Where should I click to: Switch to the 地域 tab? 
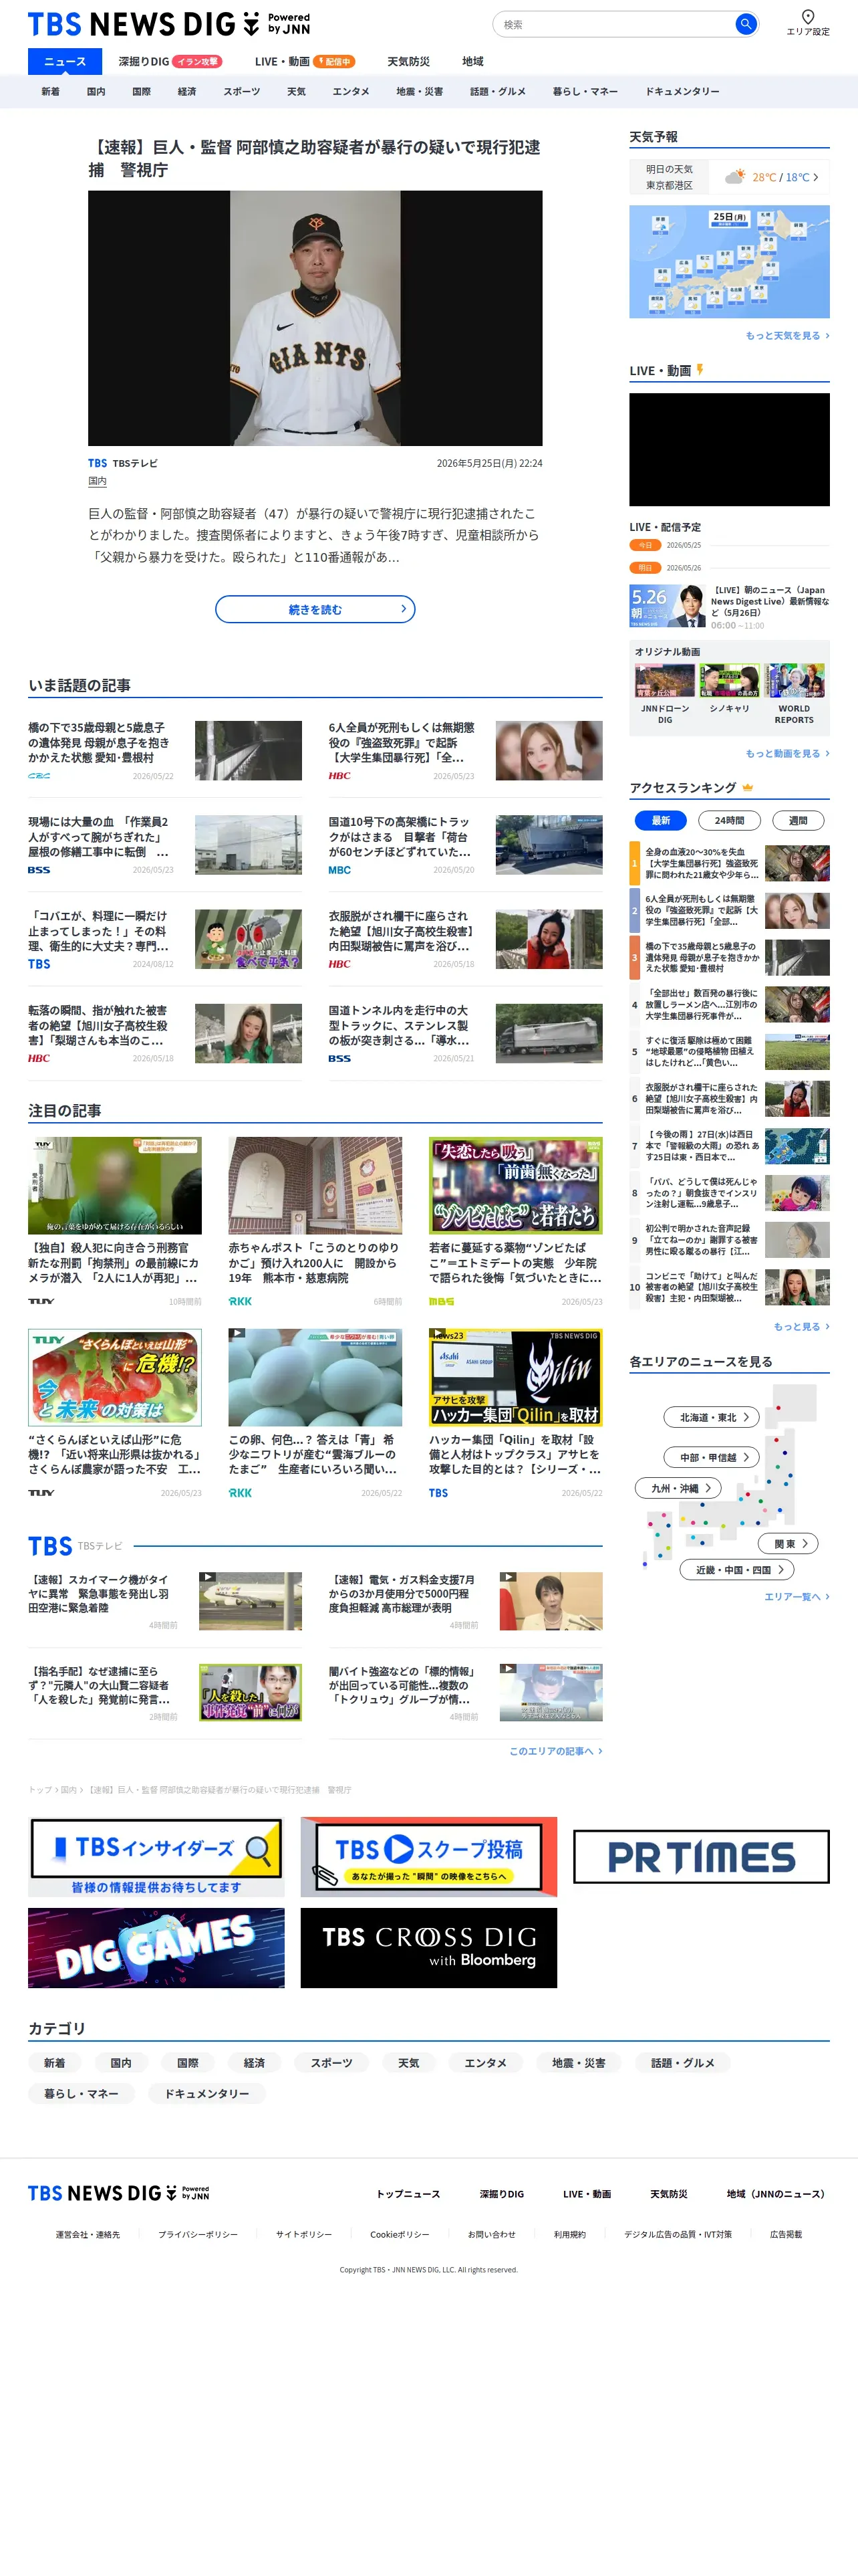coord(472,62)
